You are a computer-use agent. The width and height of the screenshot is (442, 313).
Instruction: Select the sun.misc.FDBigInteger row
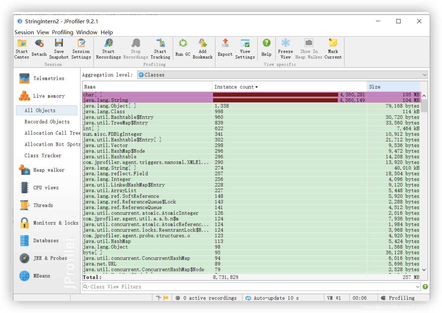coord(252,134)
